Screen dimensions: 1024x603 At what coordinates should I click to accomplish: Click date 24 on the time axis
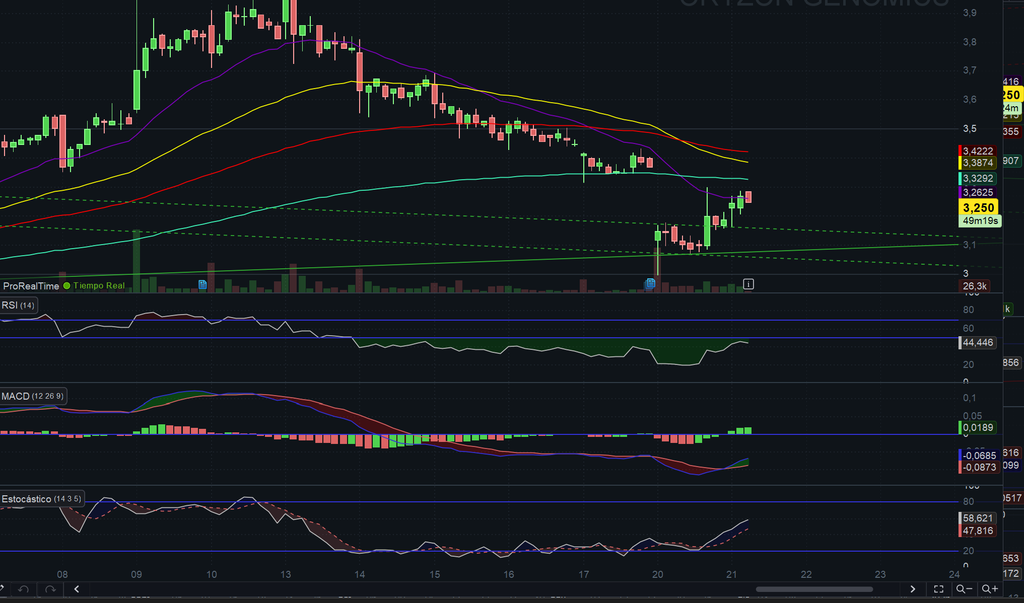click(x=954, y=574)
